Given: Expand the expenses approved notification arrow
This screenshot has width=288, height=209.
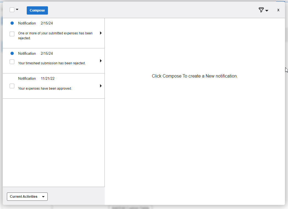Looking at the screenshot, I should (101, 86).
